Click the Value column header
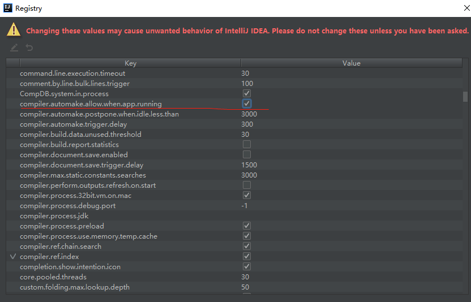Screen dimensions: 471x302 click(x=351, y=63)
